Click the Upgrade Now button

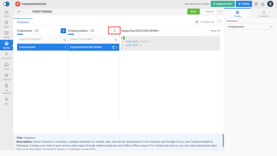tap(223, 4)
